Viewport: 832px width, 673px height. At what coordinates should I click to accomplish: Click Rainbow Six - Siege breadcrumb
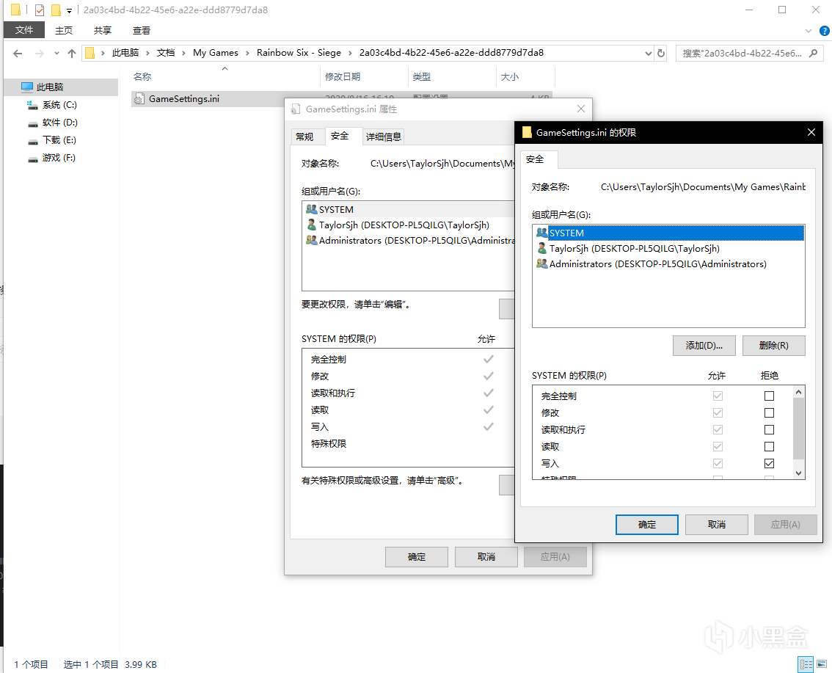[299, 53]
